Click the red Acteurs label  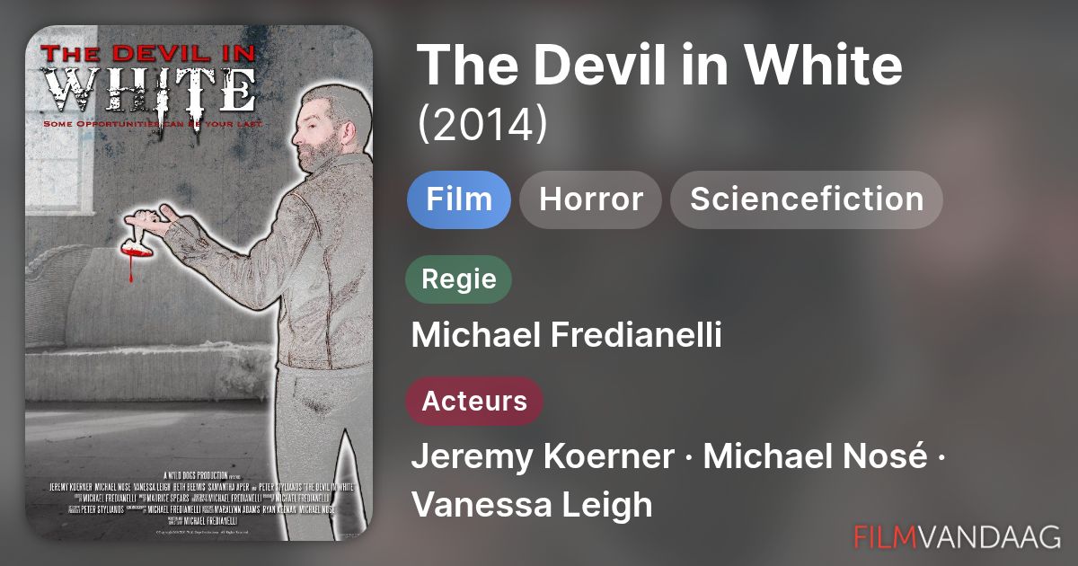click(x=474, y=401)
